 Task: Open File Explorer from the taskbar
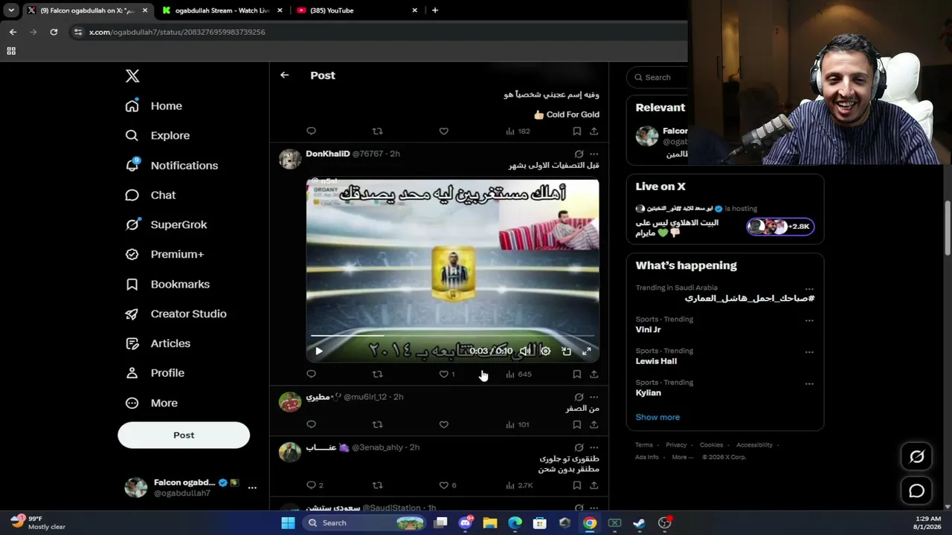tap(490, 523)
